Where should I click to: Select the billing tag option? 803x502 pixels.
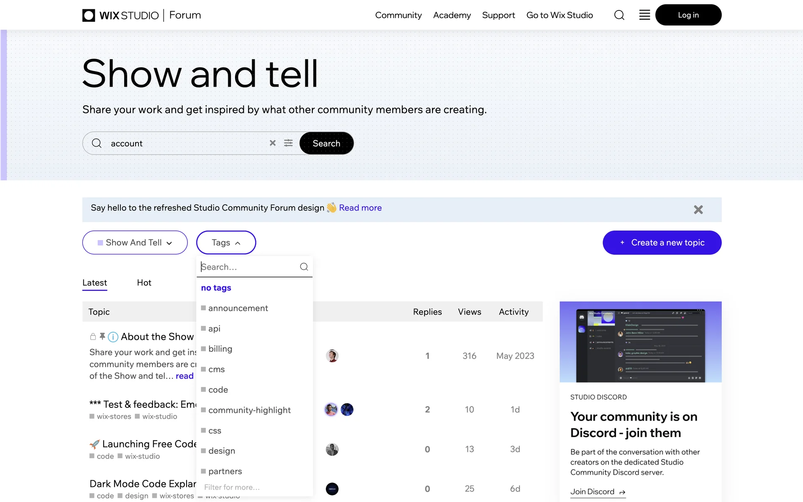click(x=220, y=349)
